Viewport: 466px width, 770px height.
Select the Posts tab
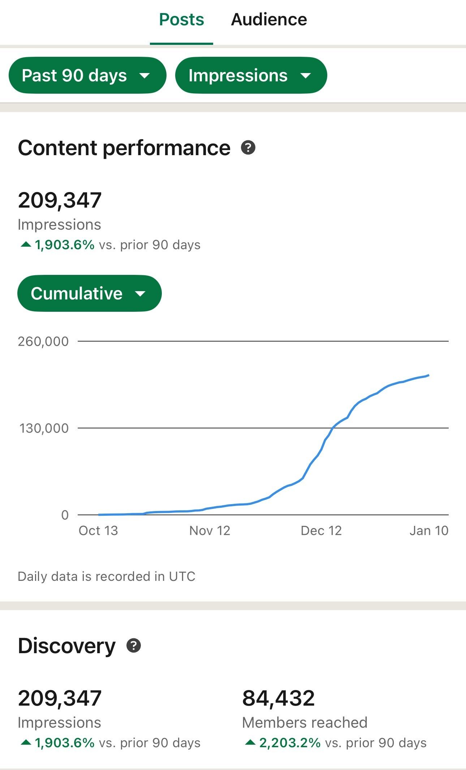pos(181,20)
